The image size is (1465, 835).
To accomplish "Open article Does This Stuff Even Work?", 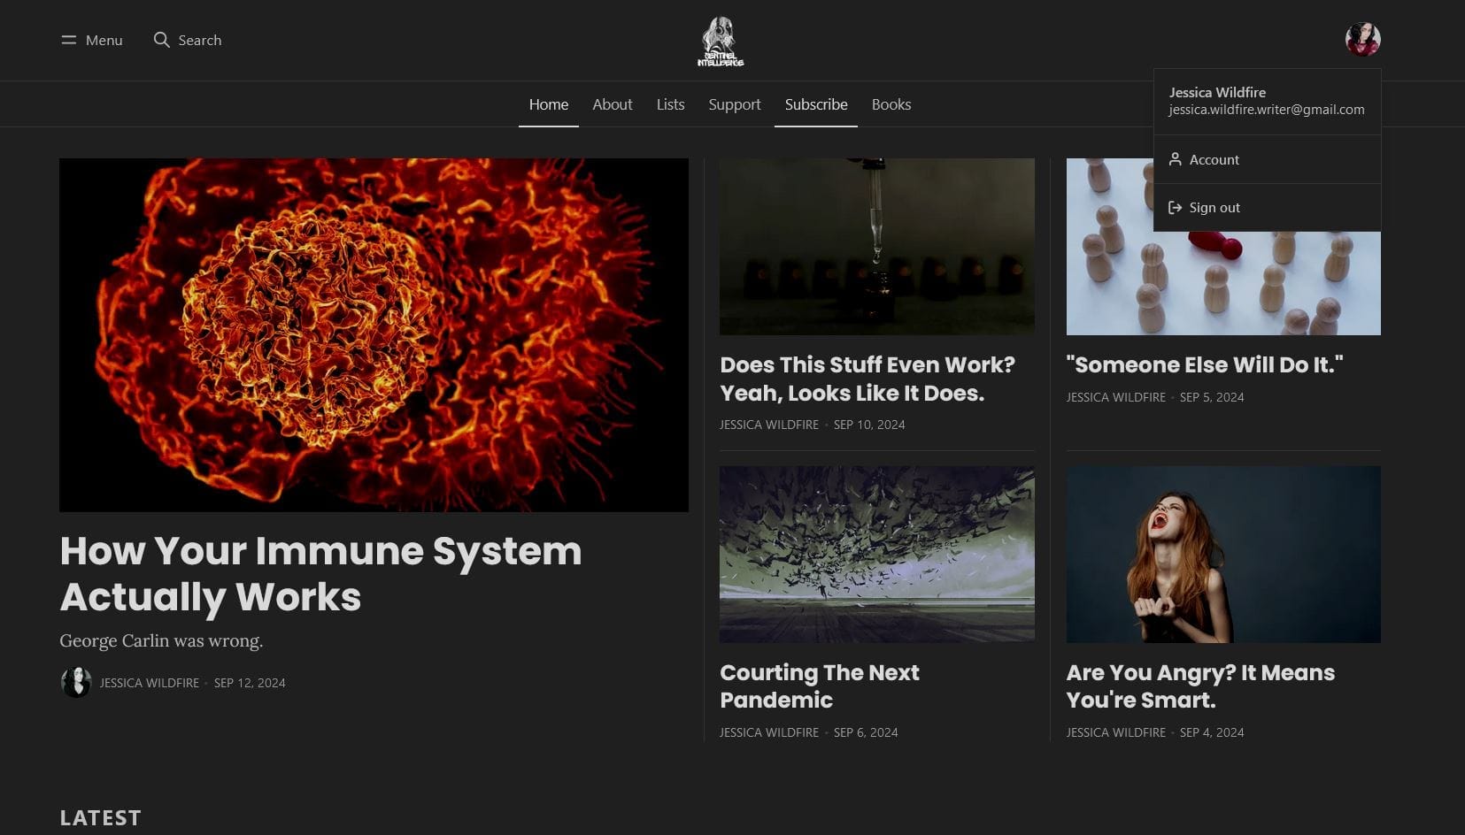I will click(867, 379).
